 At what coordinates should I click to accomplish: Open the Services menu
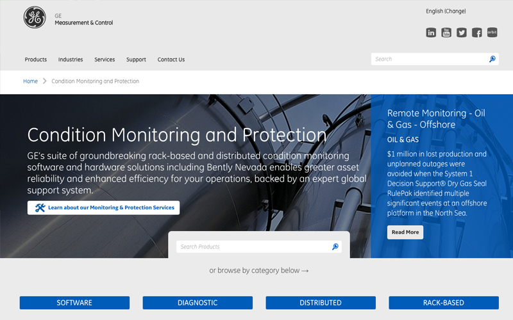tap(105, 60)
